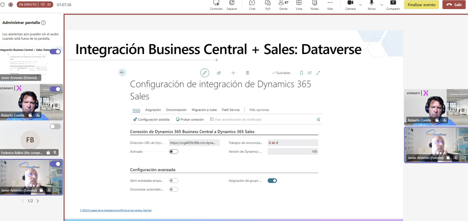Viewport: 468px width, 221px height.
Task: Click the back arrow in Business Central
Action: [122, 73]
